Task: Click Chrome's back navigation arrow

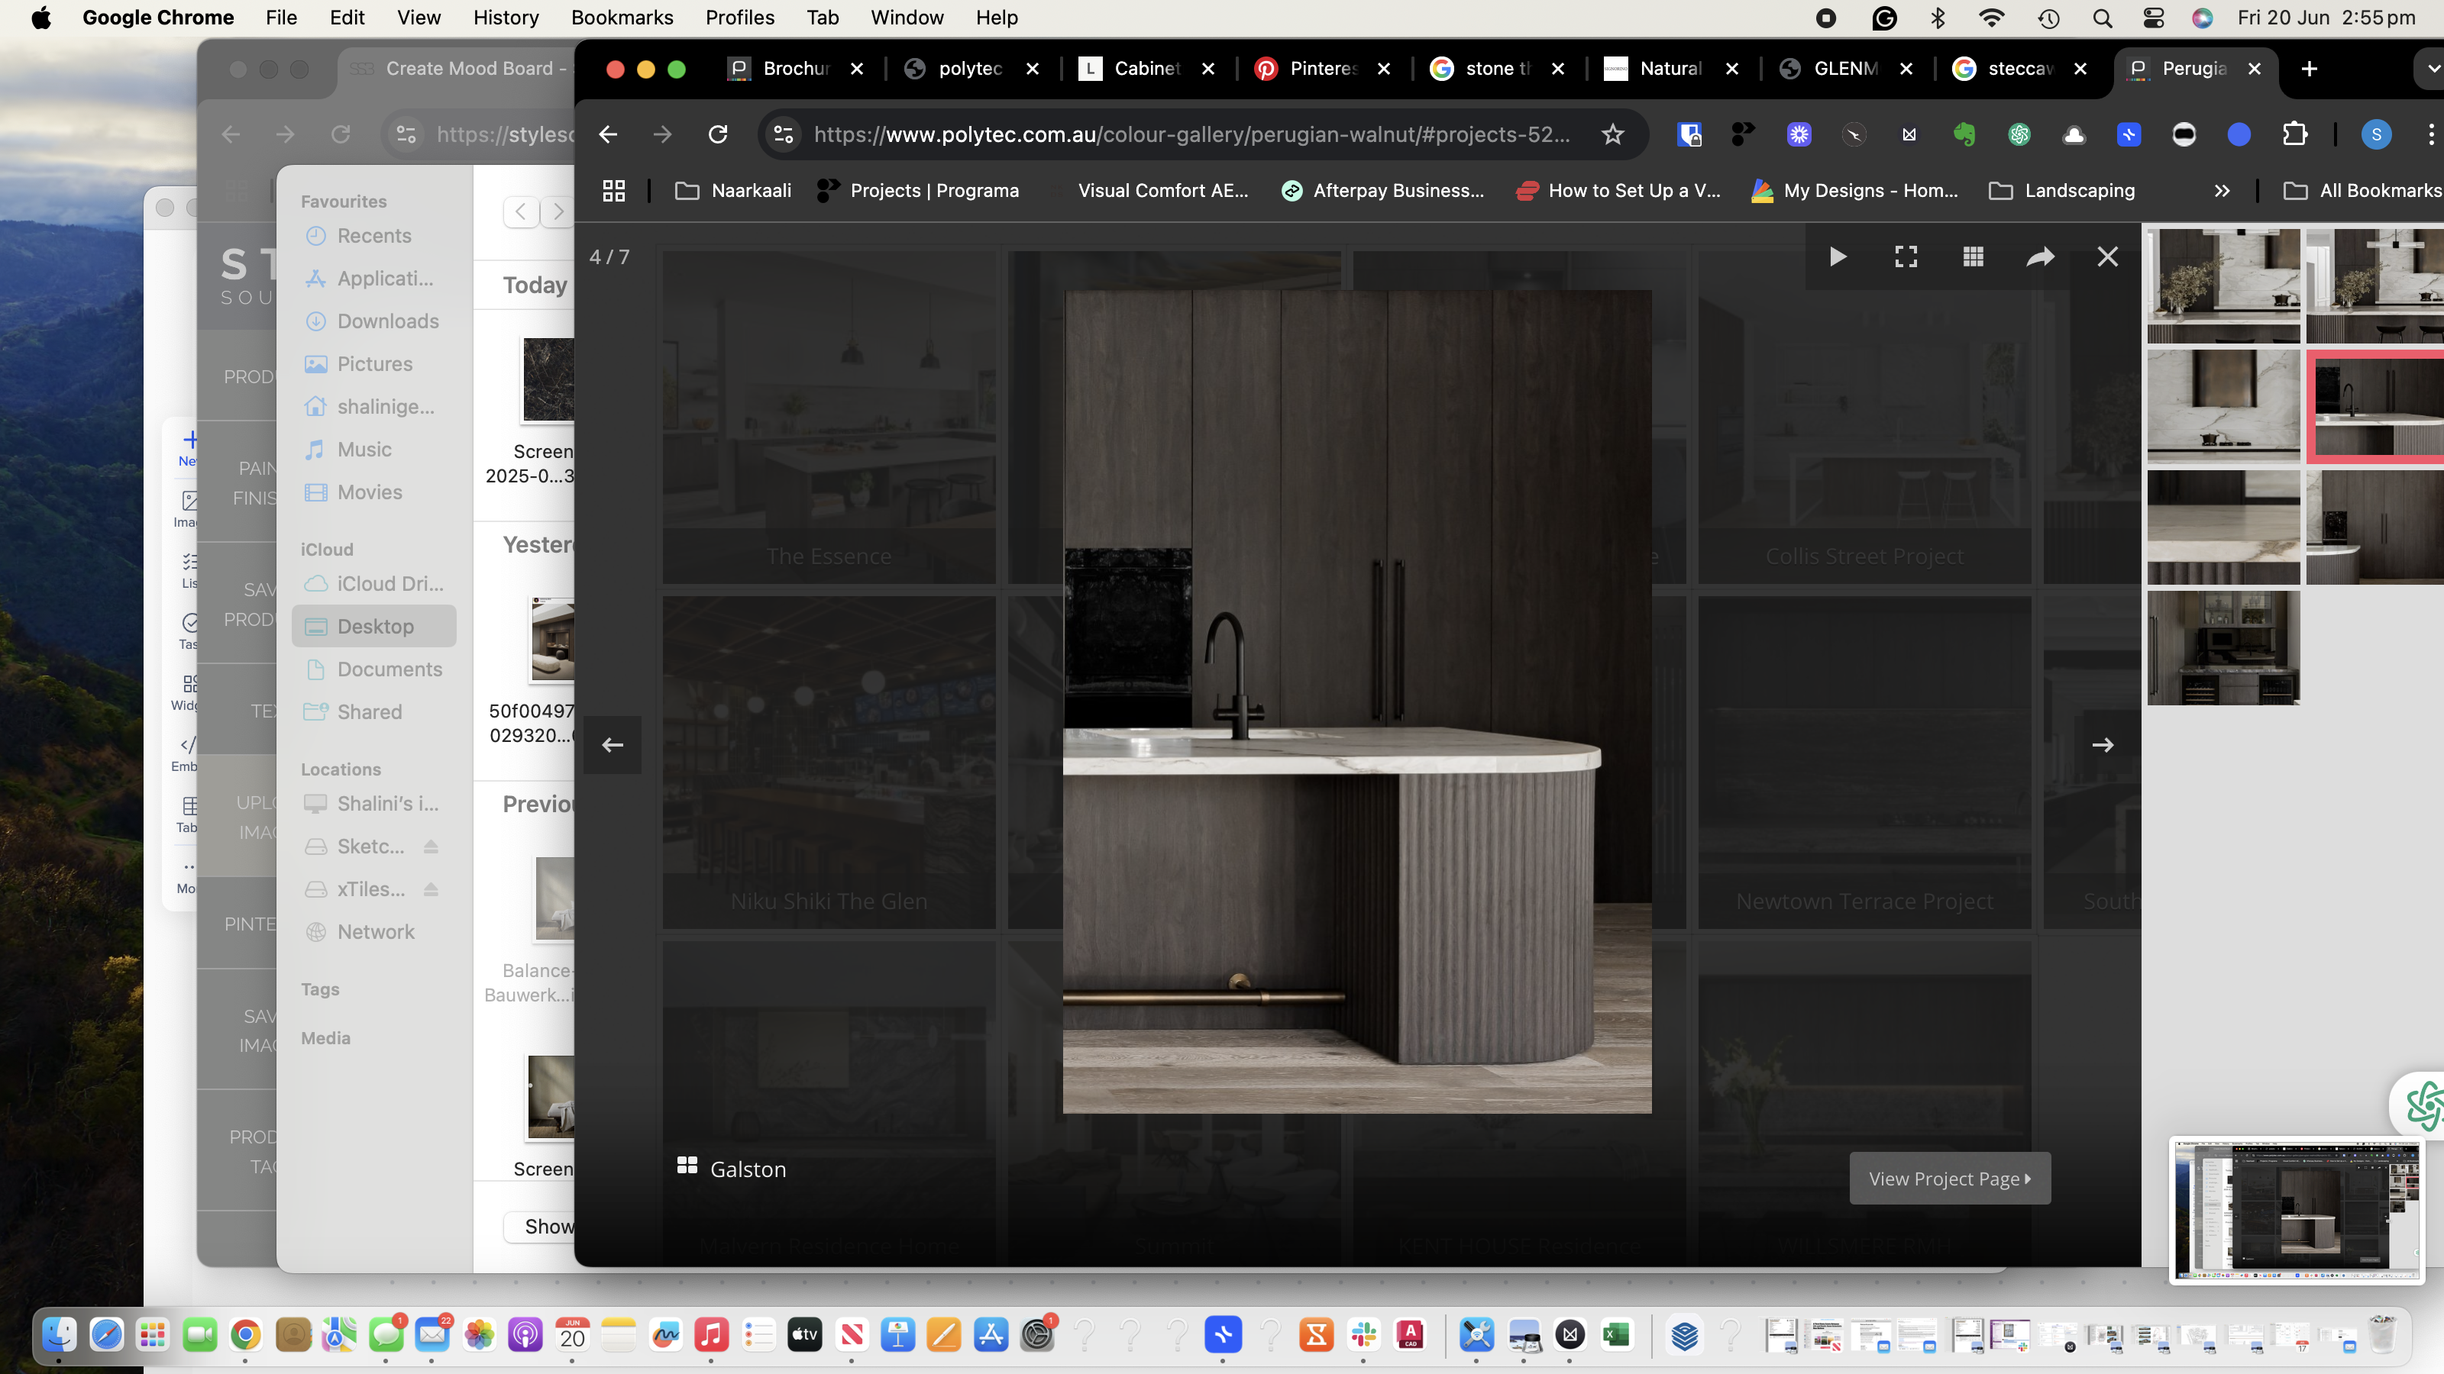Action: pyautogui.click(x=608, y=134)
